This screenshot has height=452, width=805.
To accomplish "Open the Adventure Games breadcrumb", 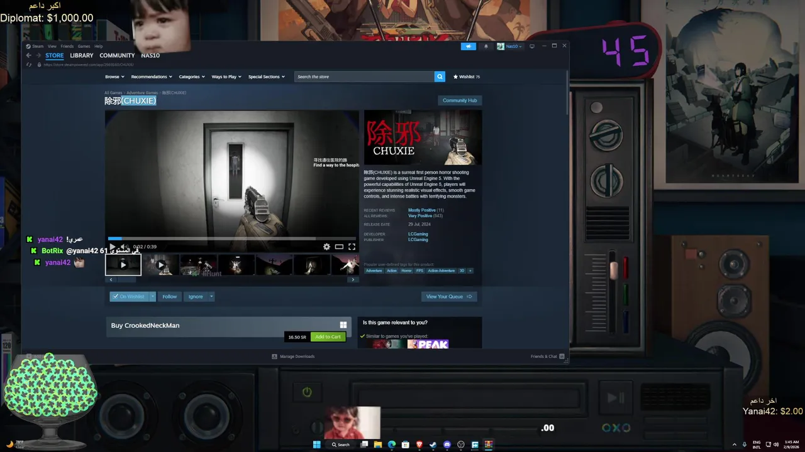I will pos(142,93).
